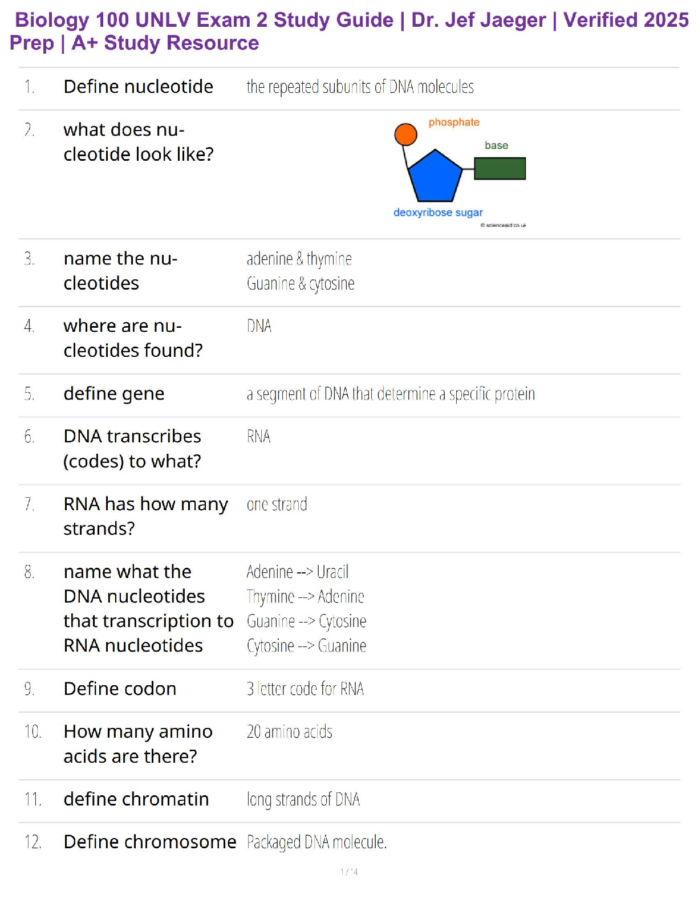
Task: Click the 'adenine & thymine' answer line
Action: pyautogui.click(x=299, y=259)
